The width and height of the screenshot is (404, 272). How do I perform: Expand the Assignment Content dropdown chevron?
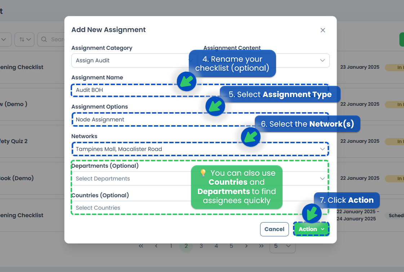click(322, 60)
